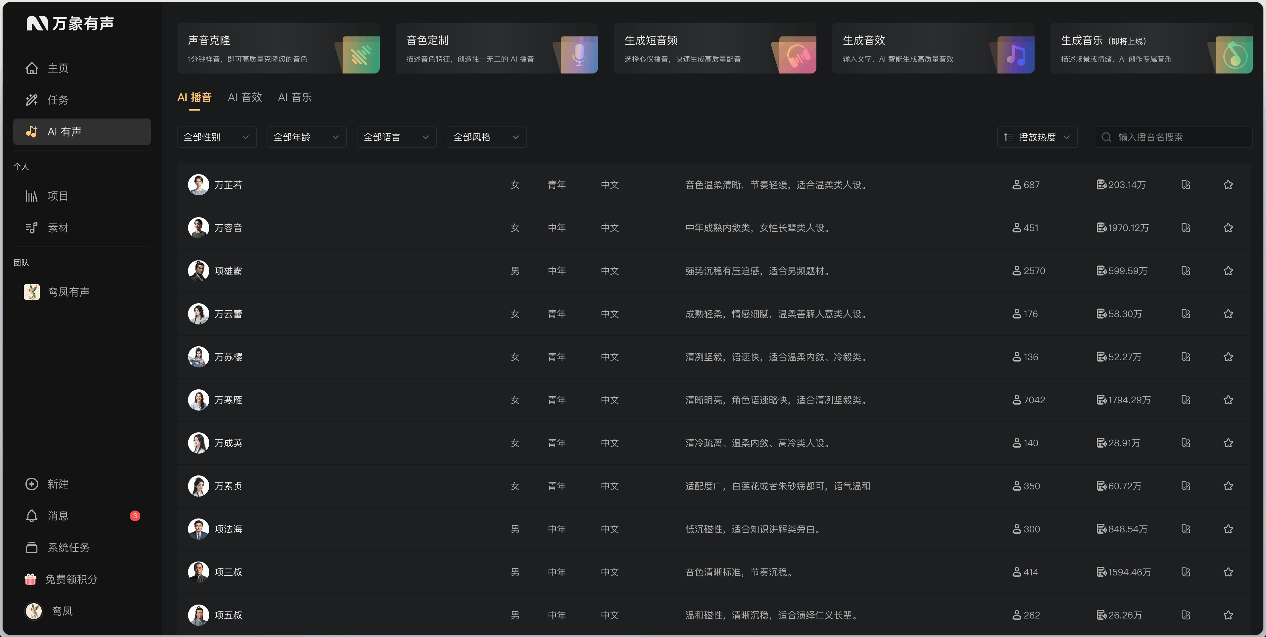Switch to the AI 音乐 tab
The width and height of the screenshot is (1266, 637).
pos(295,97)
